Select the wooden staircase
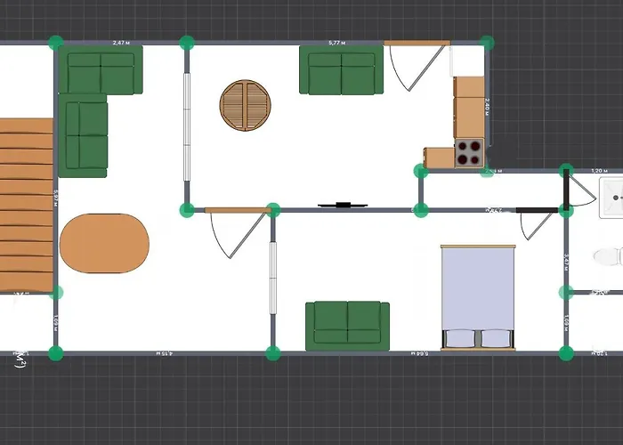 [26, 205]
